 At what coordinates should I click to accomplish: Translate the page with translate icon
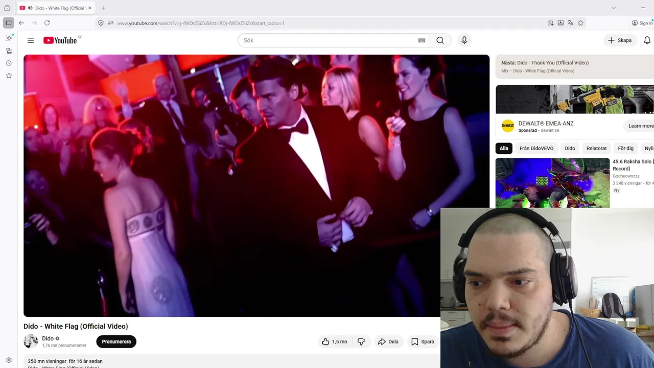[x=571, y=23]
